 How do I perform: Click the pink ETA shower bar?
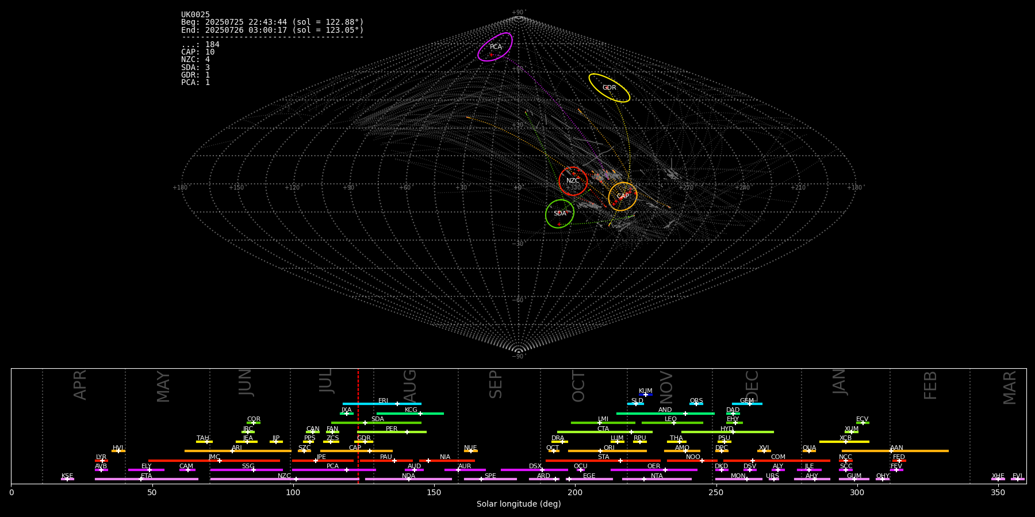click(x=147, y=479)
